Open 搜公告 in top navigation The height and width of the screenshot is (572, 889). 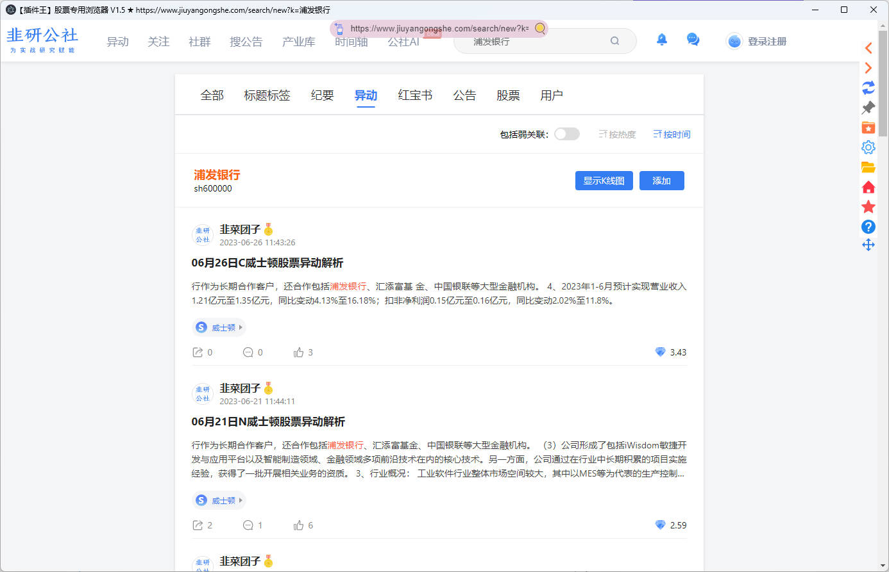point(246,42)
